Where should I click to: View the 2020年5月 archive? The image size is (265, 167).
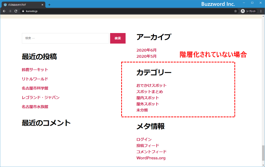point(147,56)
